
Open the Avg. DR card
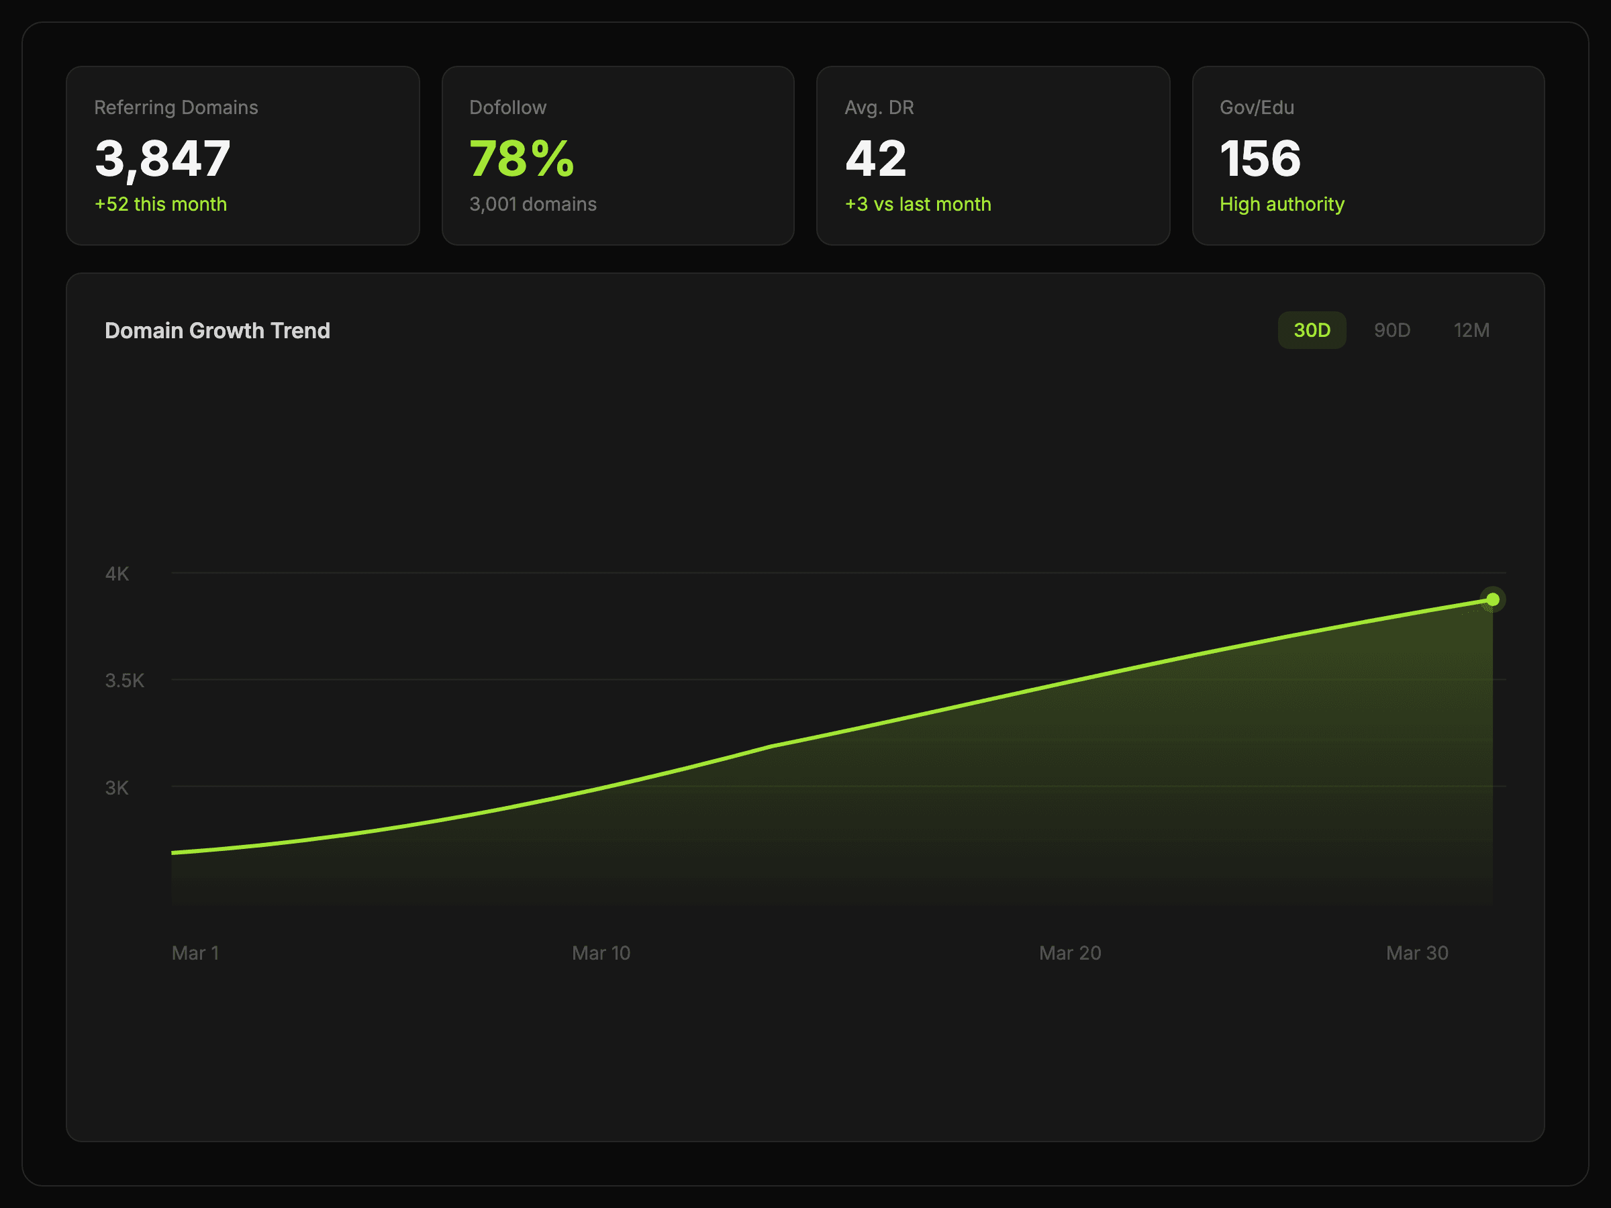pos(993,155)
